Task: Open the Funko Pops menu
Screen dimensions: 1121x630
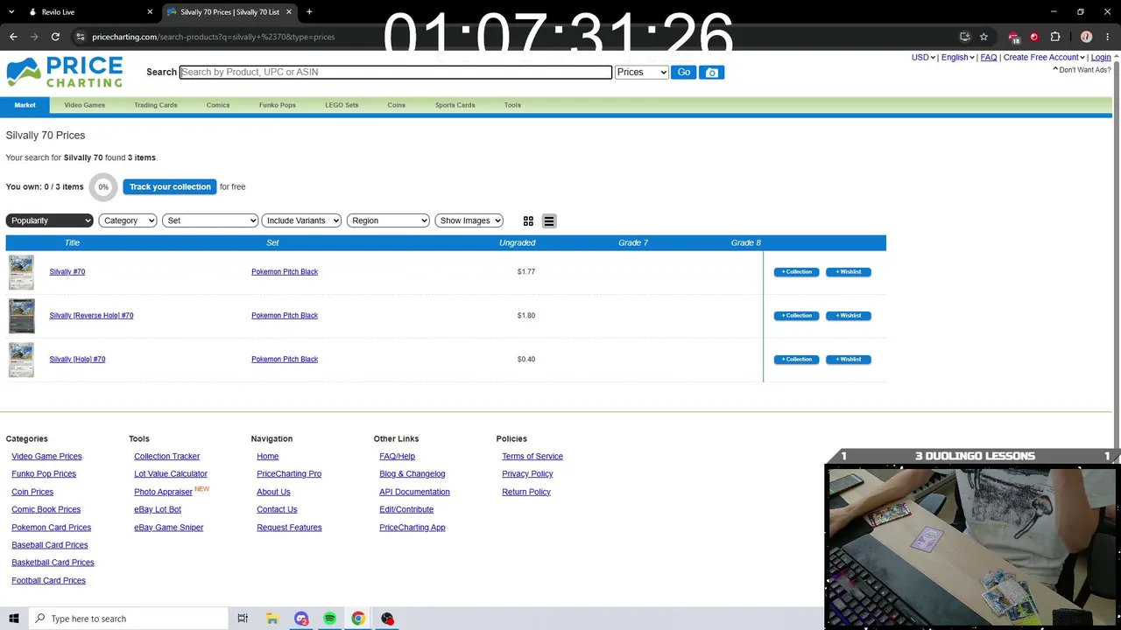Action: coord(278,105)
